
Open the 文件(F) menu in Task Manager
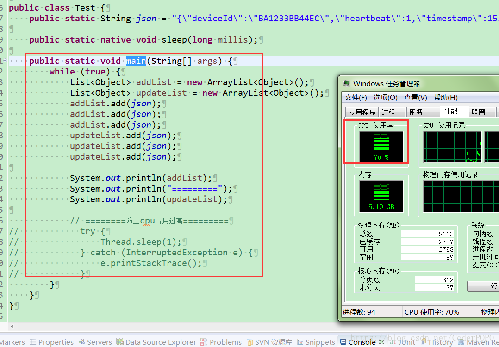click(355, 98)
